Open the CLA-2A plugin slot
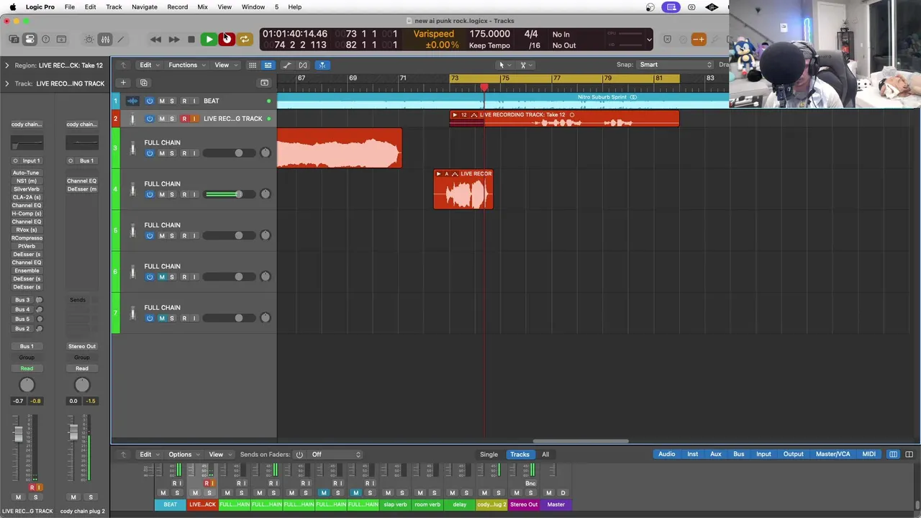Viewport: 921px width, 518px height. coord(26,197)
